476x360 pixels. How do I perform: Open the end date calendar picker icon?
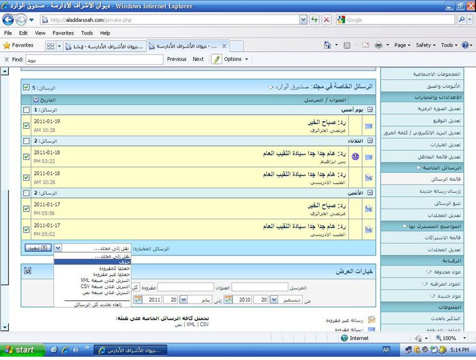(137, 300)
